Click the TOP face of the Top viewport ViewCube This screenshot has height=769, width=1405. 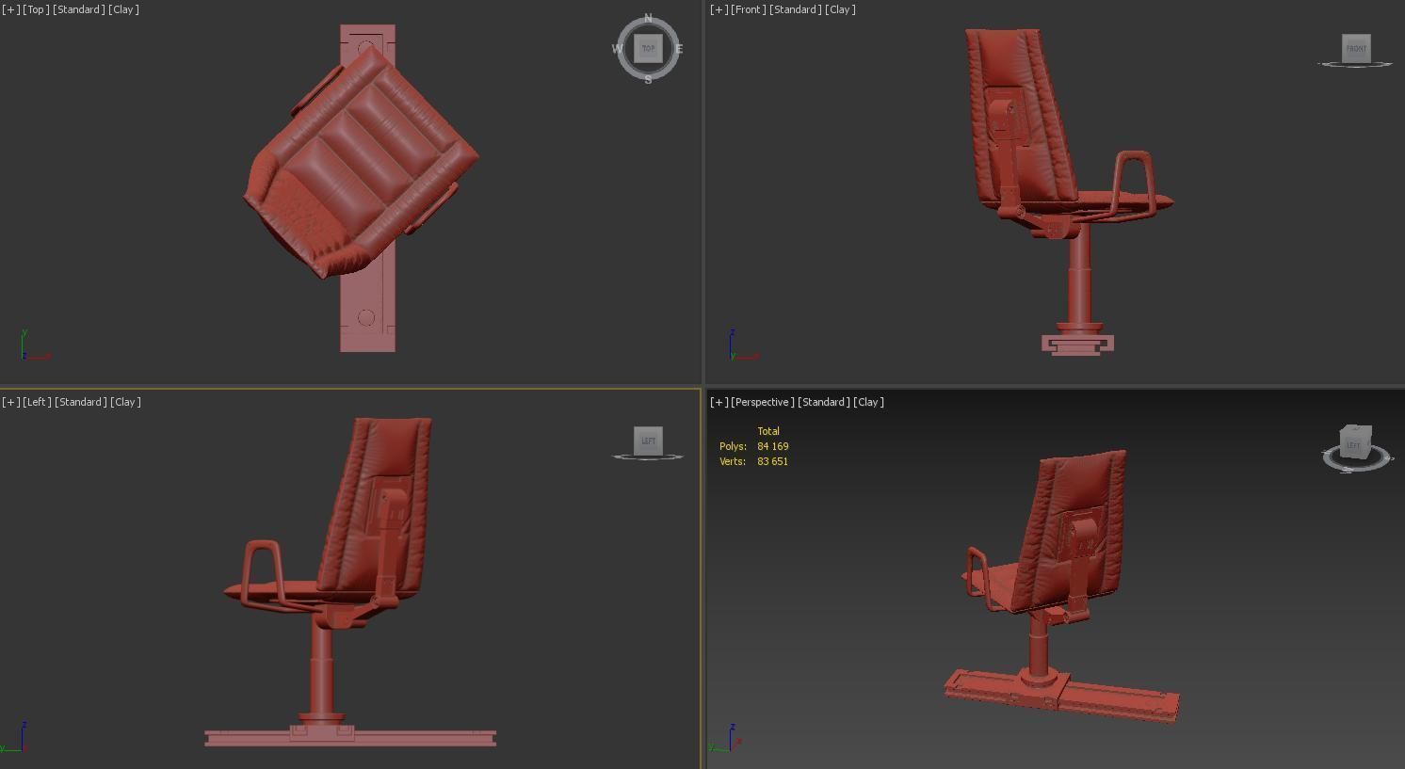(648, 48)
